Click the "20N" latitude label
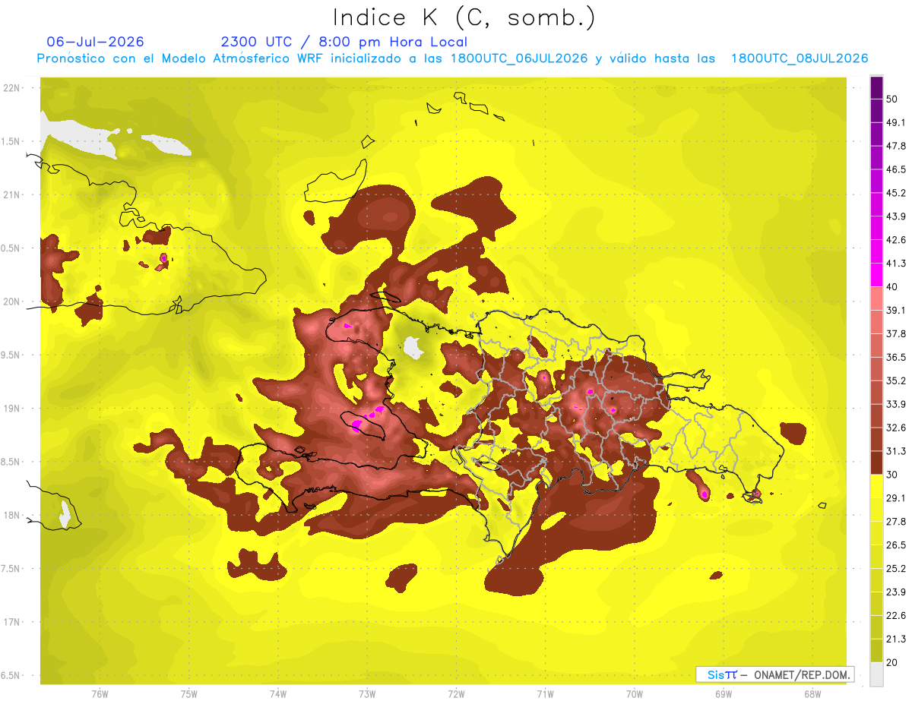912x704 pixels. tap(11, 301)
